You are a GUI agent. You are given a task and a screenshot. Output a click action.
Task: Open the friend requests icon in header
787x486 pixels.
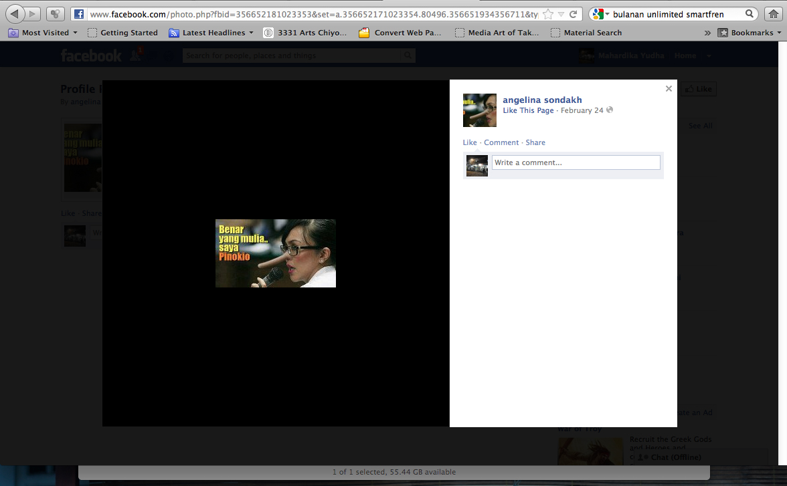(136, 55)
